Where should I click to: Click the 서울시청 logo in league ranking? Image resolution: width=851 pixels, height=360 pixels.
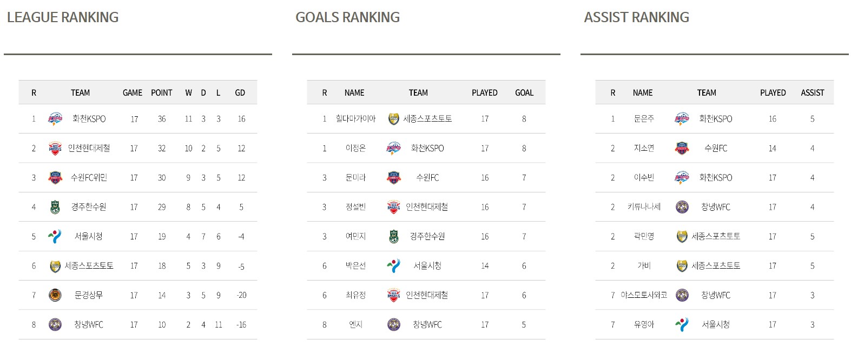(x=55, y=236)
